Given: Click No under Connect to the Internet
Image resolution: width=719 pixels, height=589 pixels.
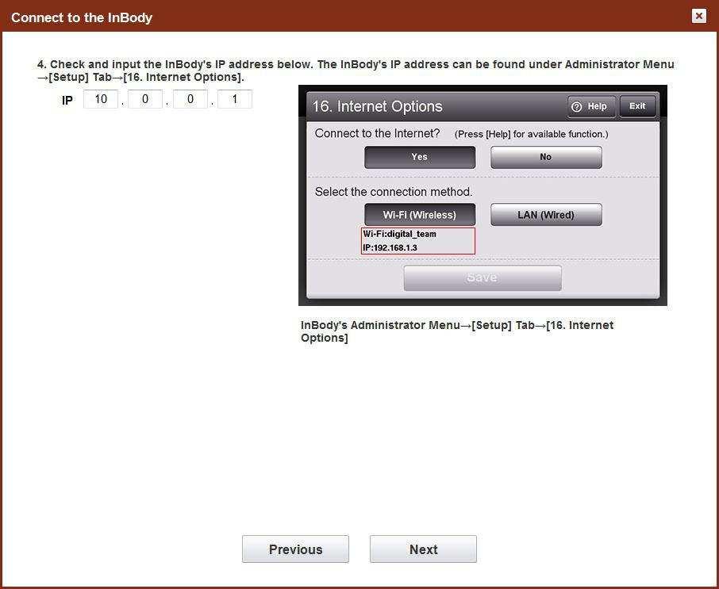Looking at the screenshot, I should (546, 157).
